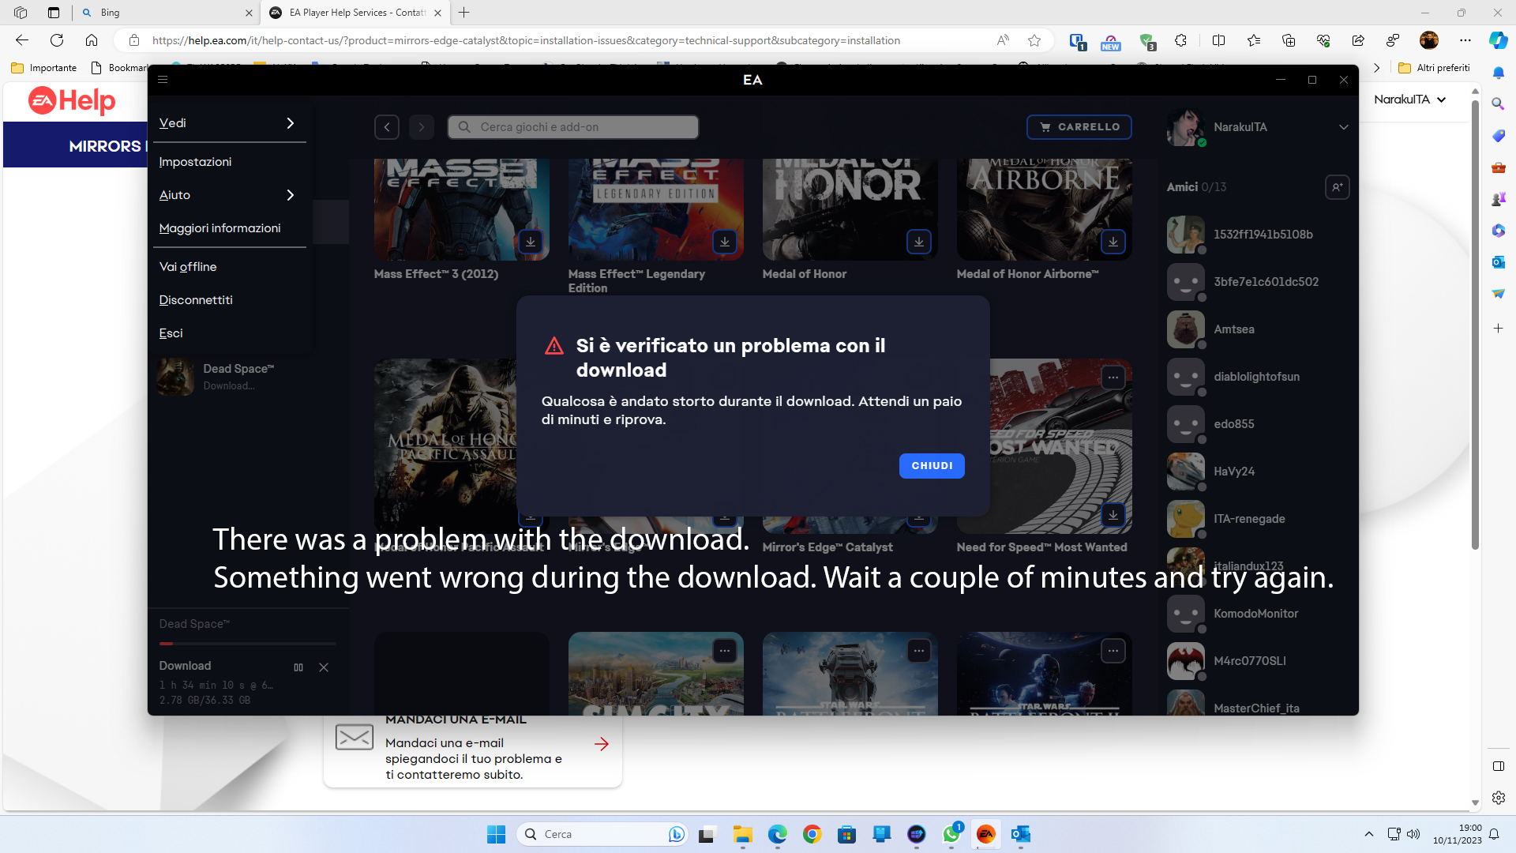
Task: Open the three-dot menu on Star Wars Battlefront II tile
Action: coord(1113,651)
